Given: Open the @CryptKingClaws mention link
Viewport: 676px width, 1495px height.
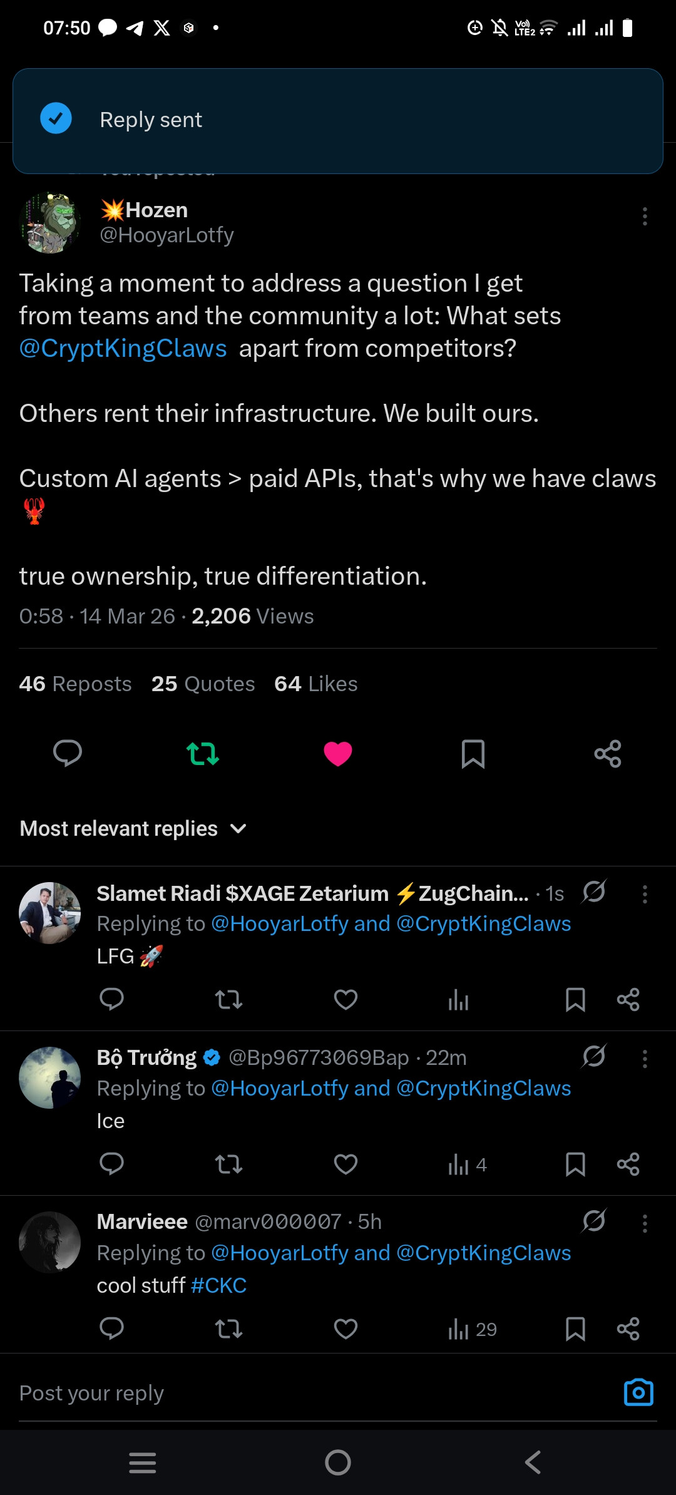Looking at the screenshot, I should pyautogui.click(x=123, y=348).
